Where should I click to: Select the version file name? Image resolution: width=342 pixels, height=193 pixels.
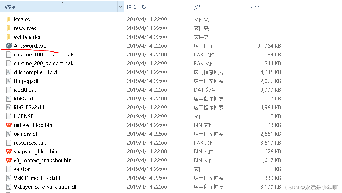tap(22, 169)
